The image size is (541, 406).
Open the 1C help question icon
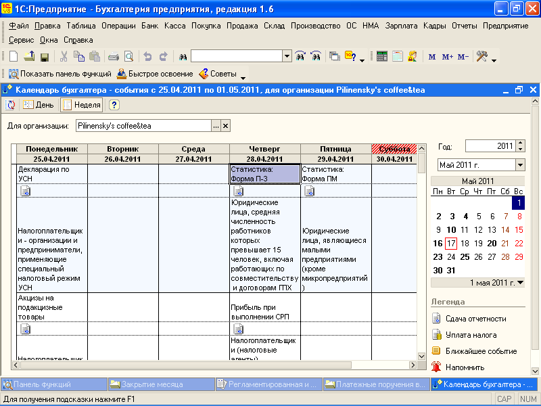point(350,56)
